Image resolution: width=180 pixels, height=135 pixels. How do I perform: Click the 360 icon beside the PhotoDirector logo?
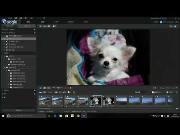click(156, 22)
